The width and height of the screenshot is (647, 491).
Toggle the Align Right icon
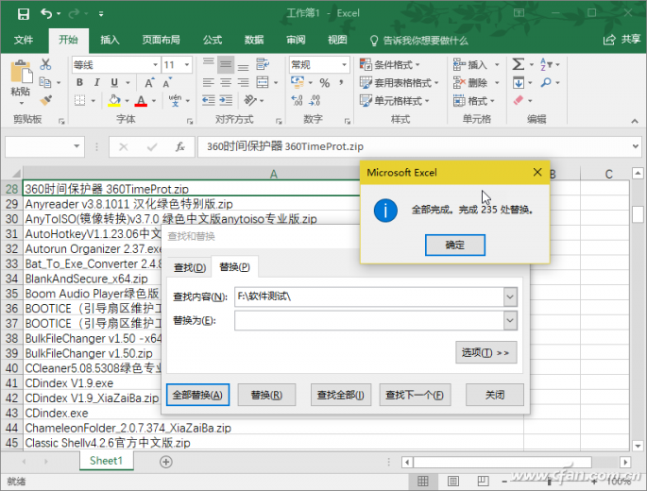coord(243,82)
